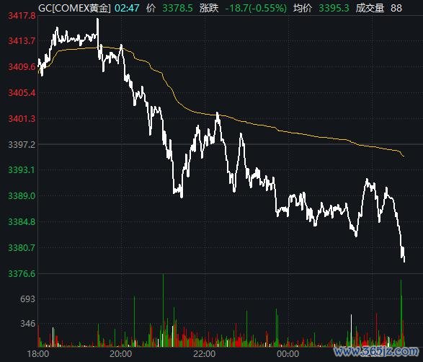Screen dimensions: 423x362
Task: Open the www.365jz.com watermark link
Action: 375,351
